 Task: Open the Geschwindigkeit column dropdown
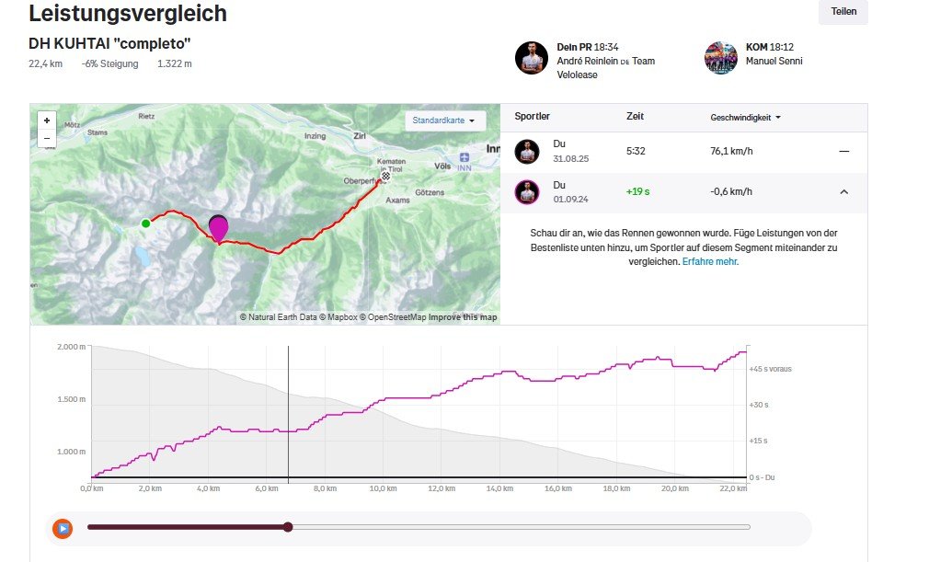pos(746,118)
